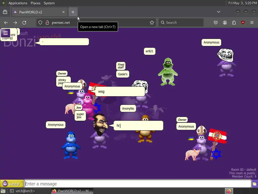The image size is (258, 194).
Task: Open the Extensions puzzle icon
Action: pyautogui.click(x=234, y=22)
